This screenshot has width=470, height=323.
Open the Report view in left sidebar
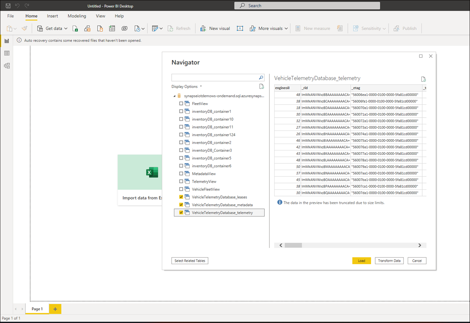[x=7, y=41]
